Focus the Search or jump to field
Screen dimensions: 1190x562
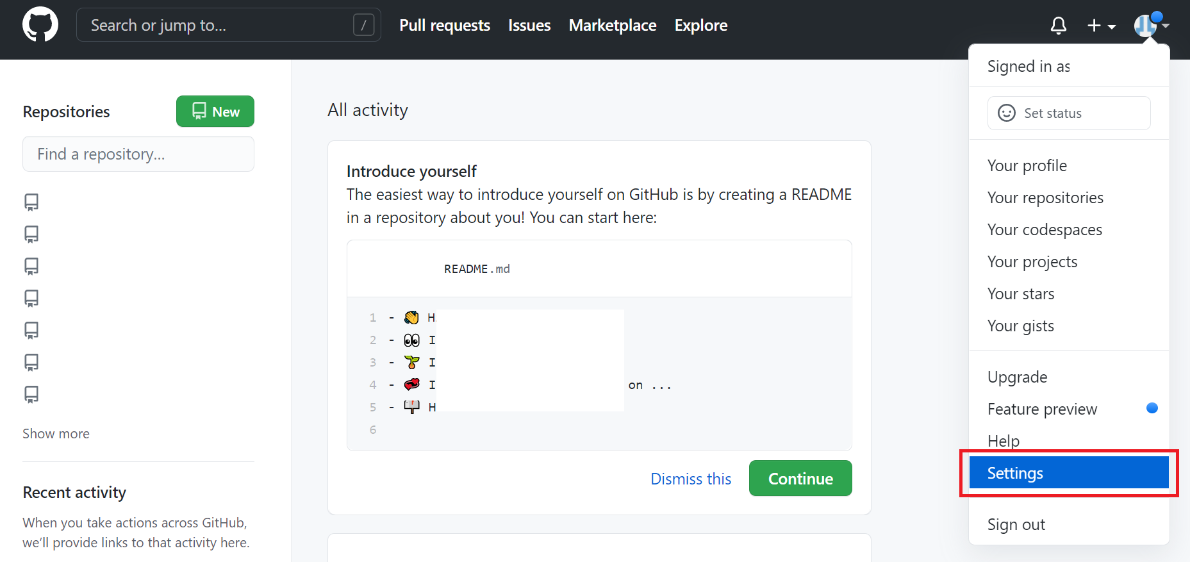(x=229, y=25)
